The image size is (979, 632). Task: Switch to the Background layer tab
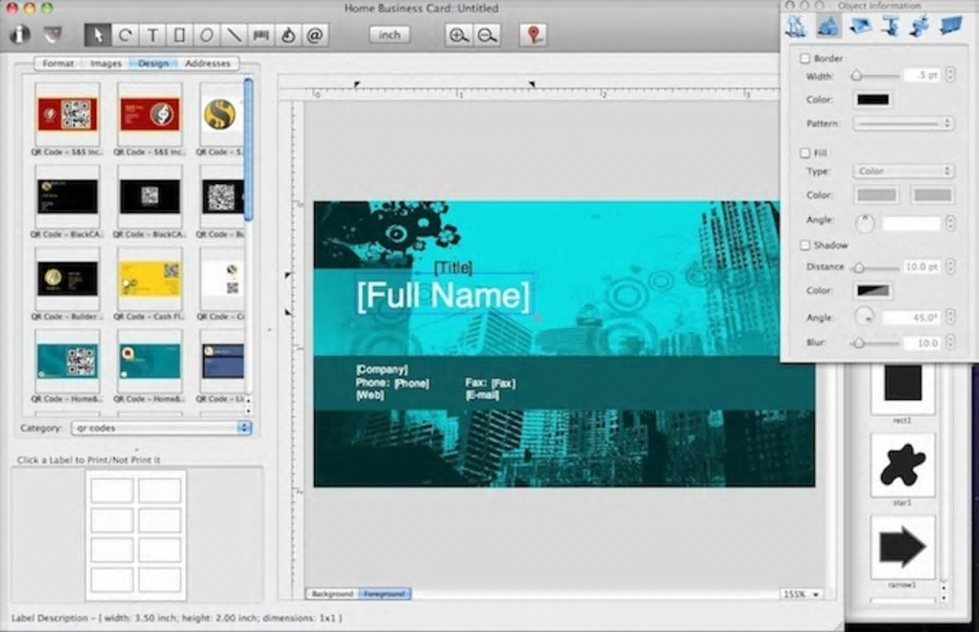(332, 594)
